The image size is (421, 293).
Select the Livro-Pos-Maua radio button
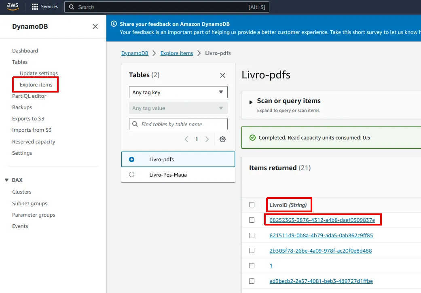131,175
